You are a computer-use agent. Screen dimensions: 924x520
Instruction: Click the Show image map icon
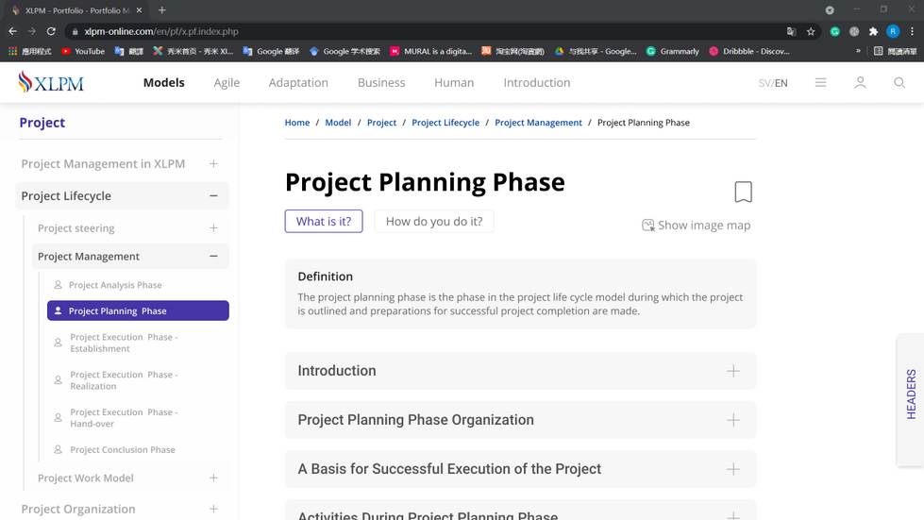[x=648, y=225]
